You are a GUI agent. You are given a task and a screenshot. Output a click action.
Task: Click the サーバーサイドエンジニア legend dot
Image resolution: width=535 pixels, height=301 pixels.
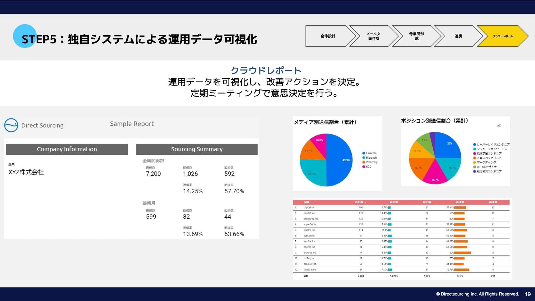tap(474, 144)
